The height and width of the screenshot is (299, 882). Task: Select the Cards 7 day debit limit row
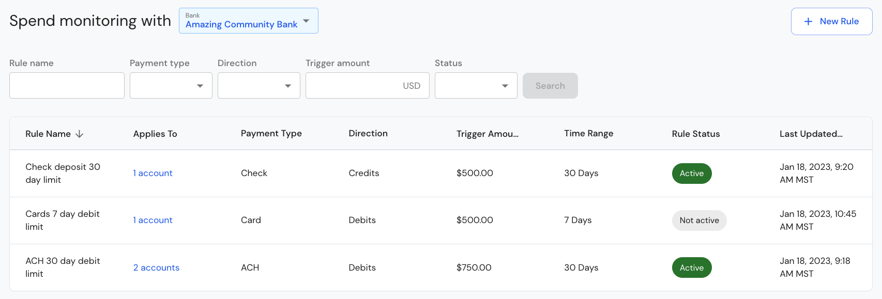click(441, 221)
